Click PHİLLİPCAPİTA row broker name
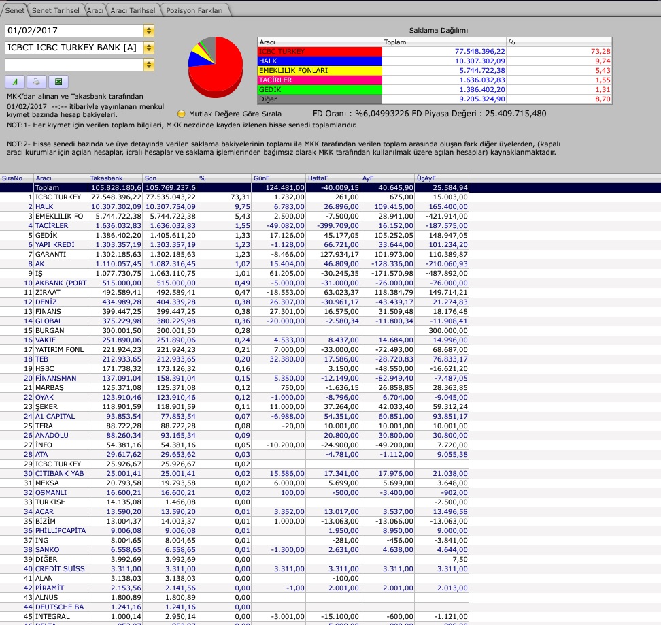 (x=61, y=531)
